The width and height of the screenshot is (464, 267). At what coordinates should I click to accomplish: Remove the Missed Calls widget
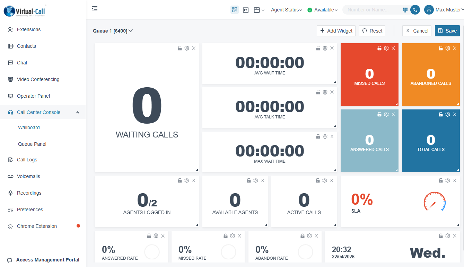393,48
